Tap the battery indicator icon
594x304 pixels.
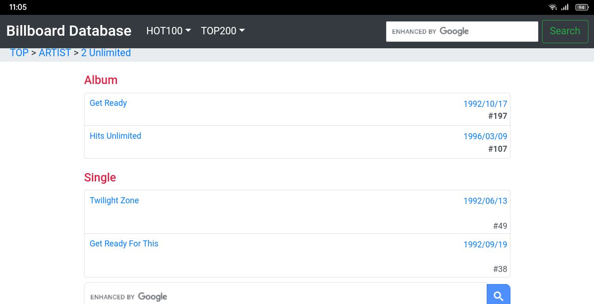[x=582, y=7]
